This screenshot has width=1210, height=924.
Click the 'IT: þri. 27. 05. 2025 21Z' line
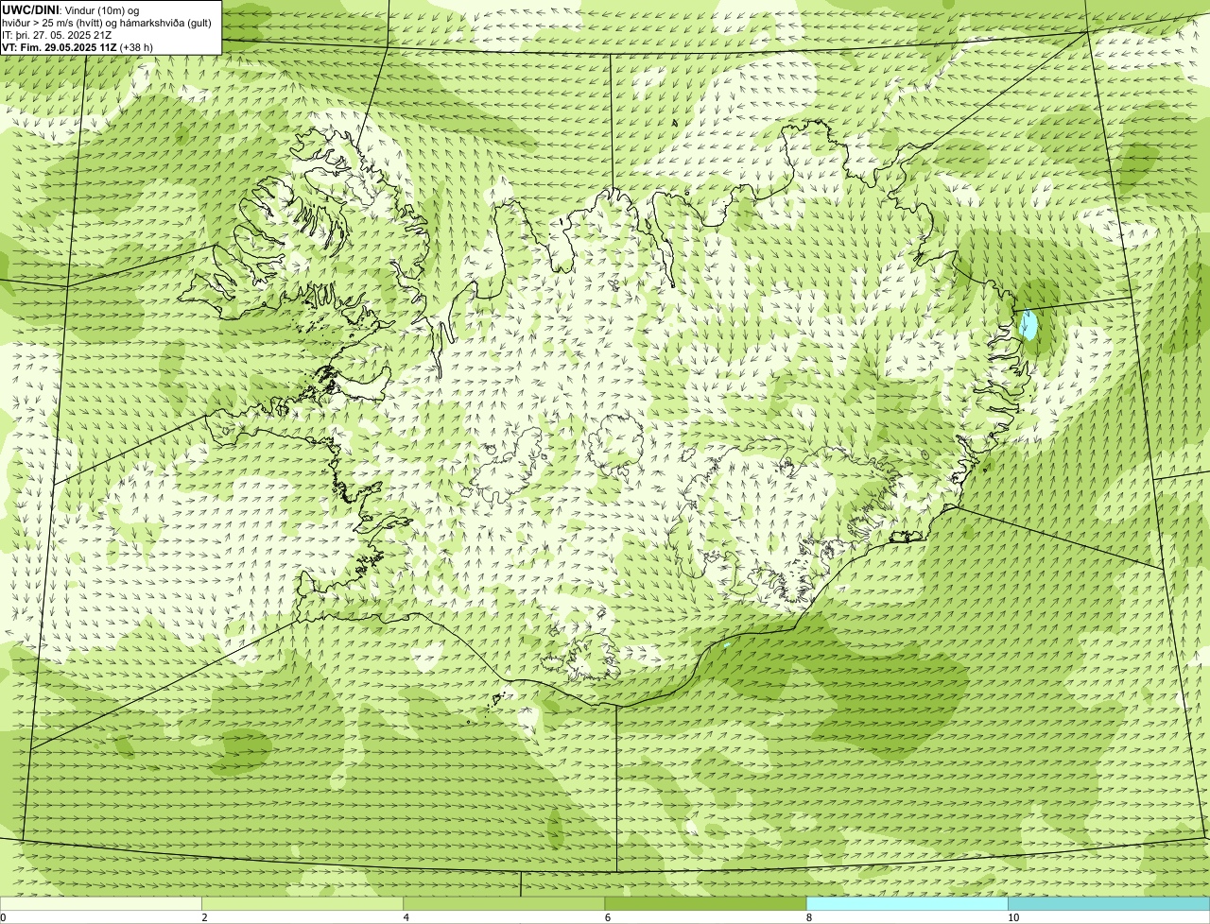pos(57,34)
